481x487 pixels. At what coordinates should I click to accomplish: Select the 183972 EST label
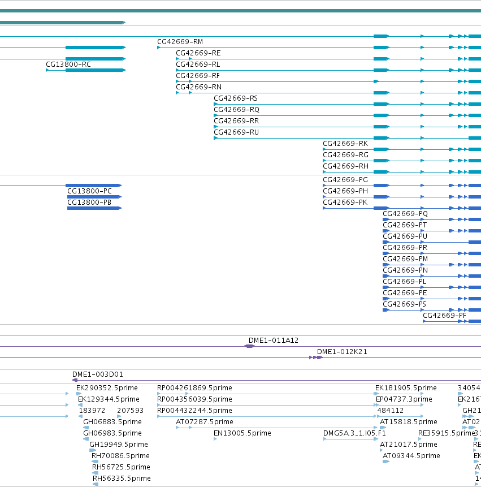(x=92, y=411)
